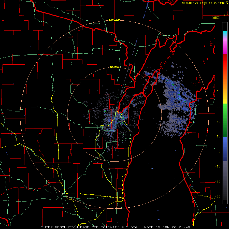Click the KGRB radar site identifier in the caption
Screen dimensions: 229x229
click(149, 227)
